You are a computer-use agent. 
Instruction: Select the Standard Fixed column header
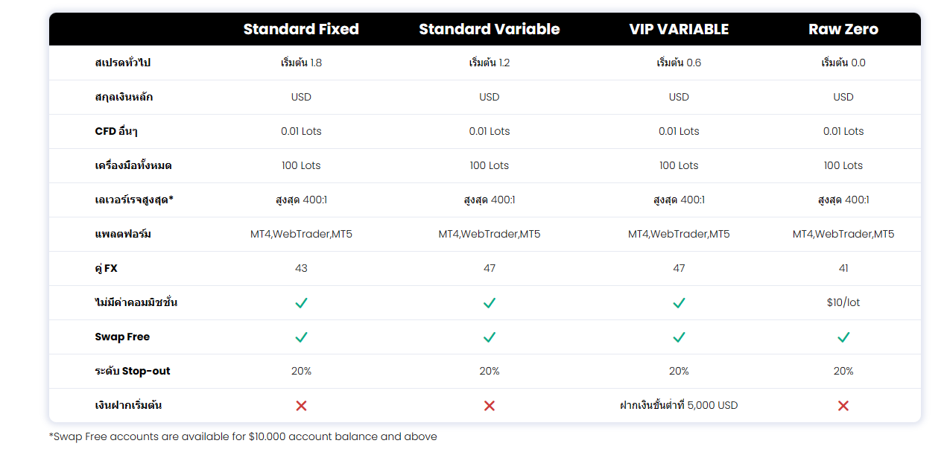click(x=301, y=29)
